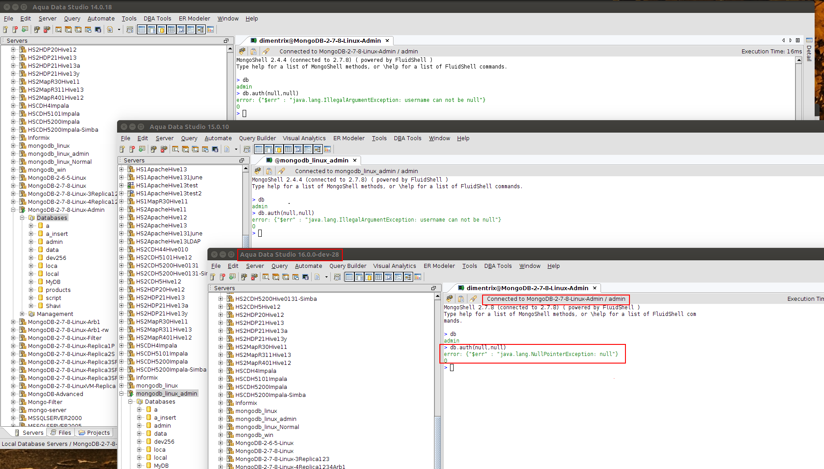Click bar chart icon in 14.0.18 toolbar
The image size is (824, 469).
click(211, 29)
